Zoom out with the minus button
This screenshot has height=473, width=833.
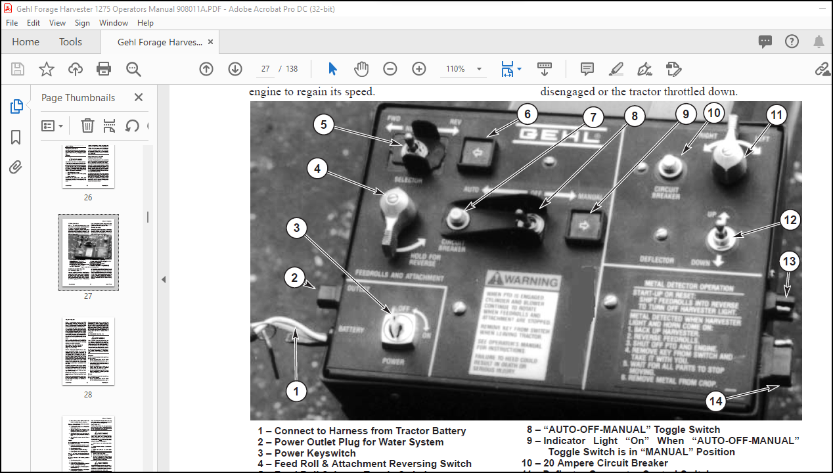pos(390,69)
